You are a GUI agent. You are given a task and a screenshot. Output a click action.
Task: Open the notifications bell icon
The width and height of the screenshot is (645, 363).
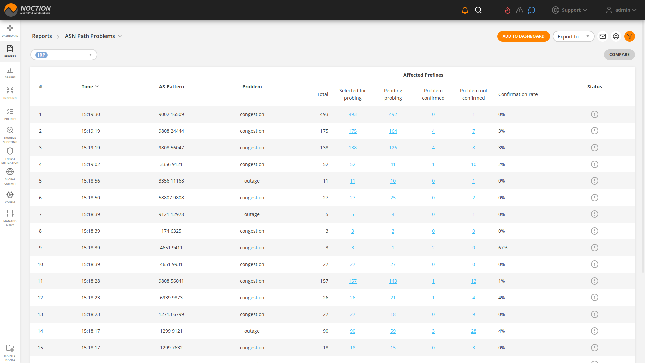coord(465,10)
